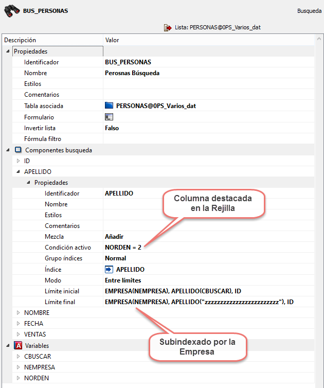Expand the ID search component

click(x=19, y=161)
